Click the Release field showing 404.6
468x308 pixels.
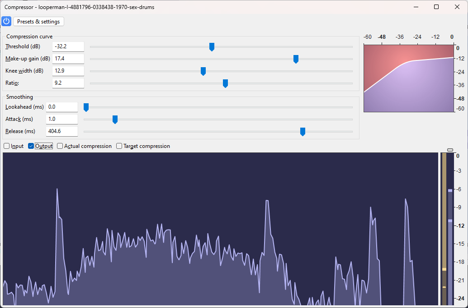point(61,131)
